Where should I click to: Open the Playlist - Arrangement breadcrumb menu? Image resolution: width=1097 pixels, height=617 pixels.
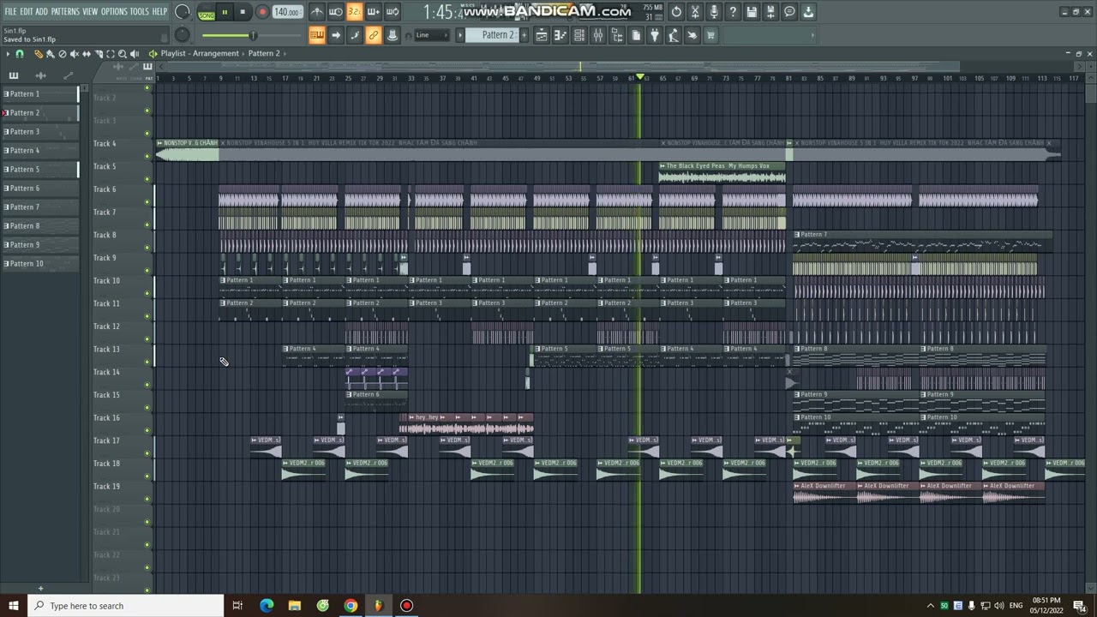coord(200,53)
